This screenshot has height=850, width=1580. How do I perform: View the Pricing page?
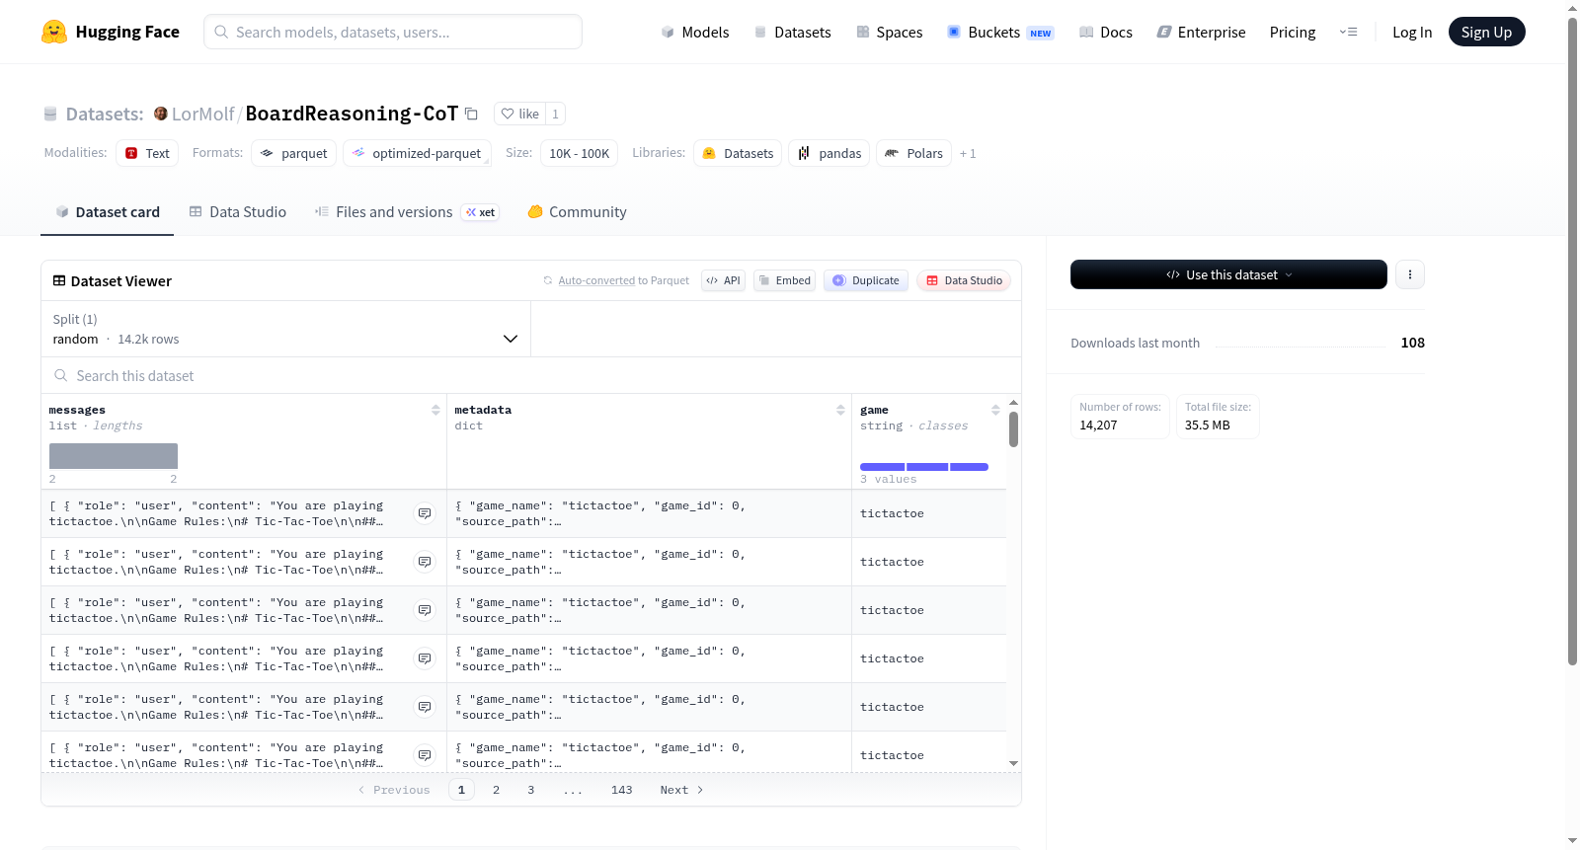(1293, 32)
